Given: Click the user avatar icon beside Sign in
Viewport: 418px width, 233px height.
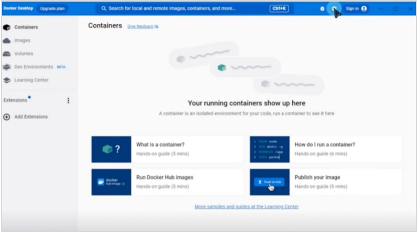Looking at the screenshot, I should click(364, 9).
